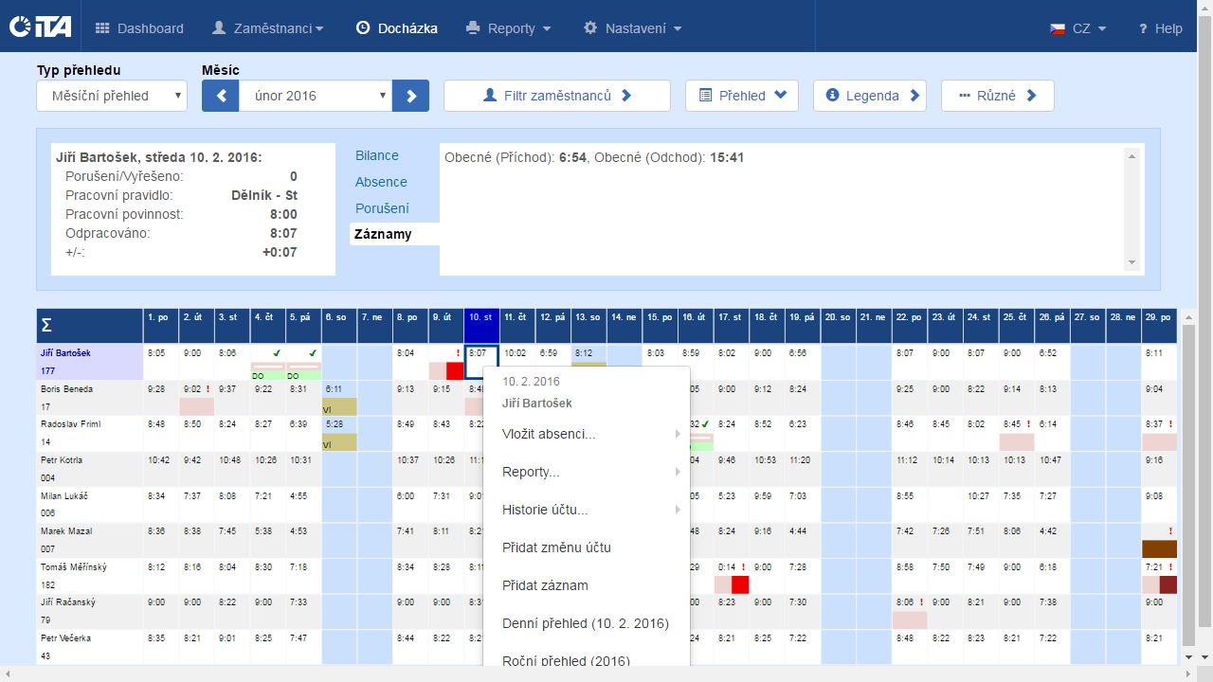Click employee name Jiří Bartošek in table

65,353
